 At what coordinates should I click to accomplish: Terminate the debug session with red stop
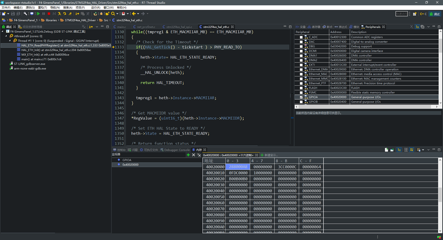49,13
